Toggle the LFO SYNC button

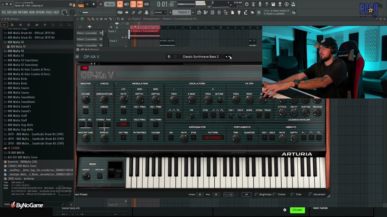pos(123,112)
